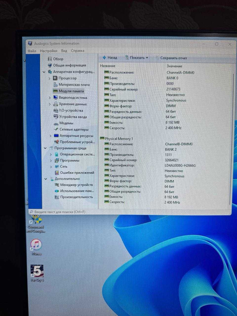237x316 pixels.
Task: Expand the Видеоподсистема tree node
Action: pos(50,98)
